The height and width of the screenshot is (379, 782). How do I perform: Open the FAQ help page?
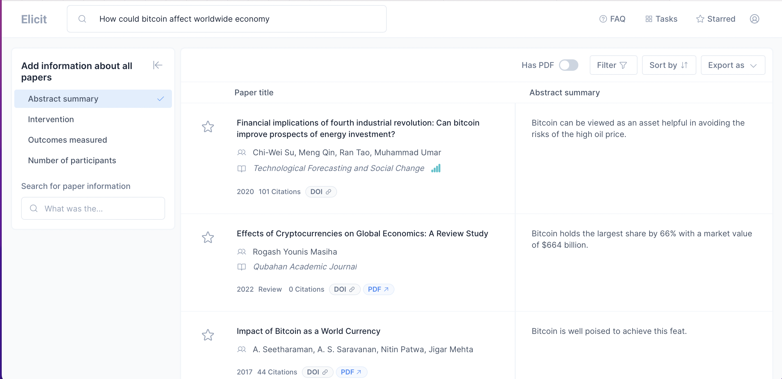click(x=612, y=19)
